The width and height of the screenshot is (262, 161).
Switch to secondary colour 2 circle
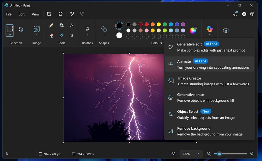click(119, 35)
